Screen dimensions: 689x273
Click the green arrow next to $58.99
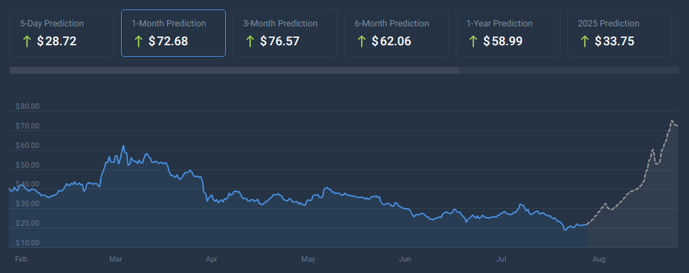tap(473, 41)
